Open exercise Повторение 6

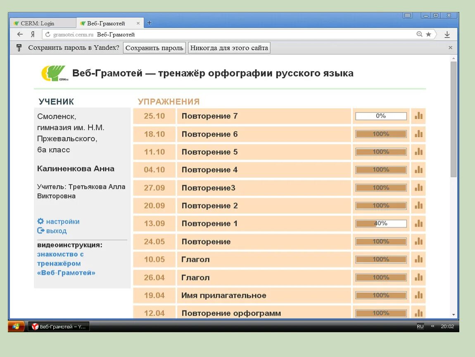[209, 134]
